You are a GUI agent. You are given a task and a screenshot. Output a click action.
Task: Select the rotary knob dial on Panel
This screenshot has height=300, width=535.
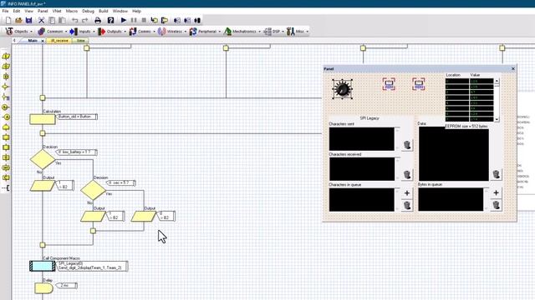pos(342,89)
